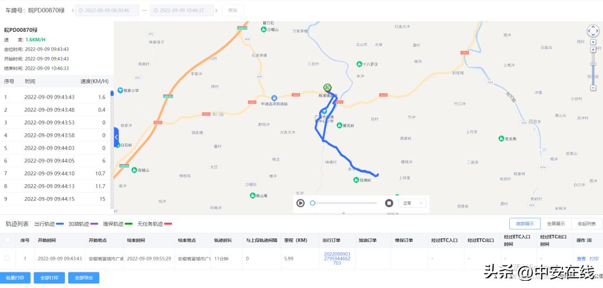Image resolution: width=603 pixels, height=288 pixels.
Task: Click the 中油远洋加油站 gas station icon
Action: pos(274,98)
